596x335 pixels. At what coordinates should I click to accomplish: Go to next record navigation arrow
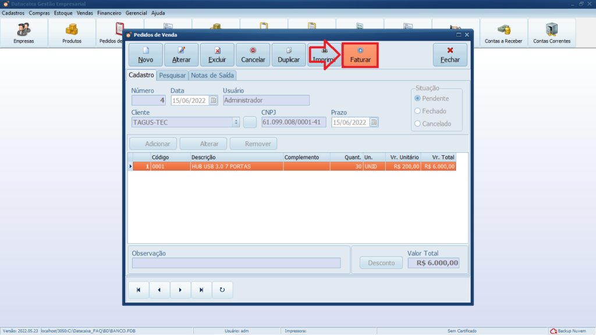(180, 290)
